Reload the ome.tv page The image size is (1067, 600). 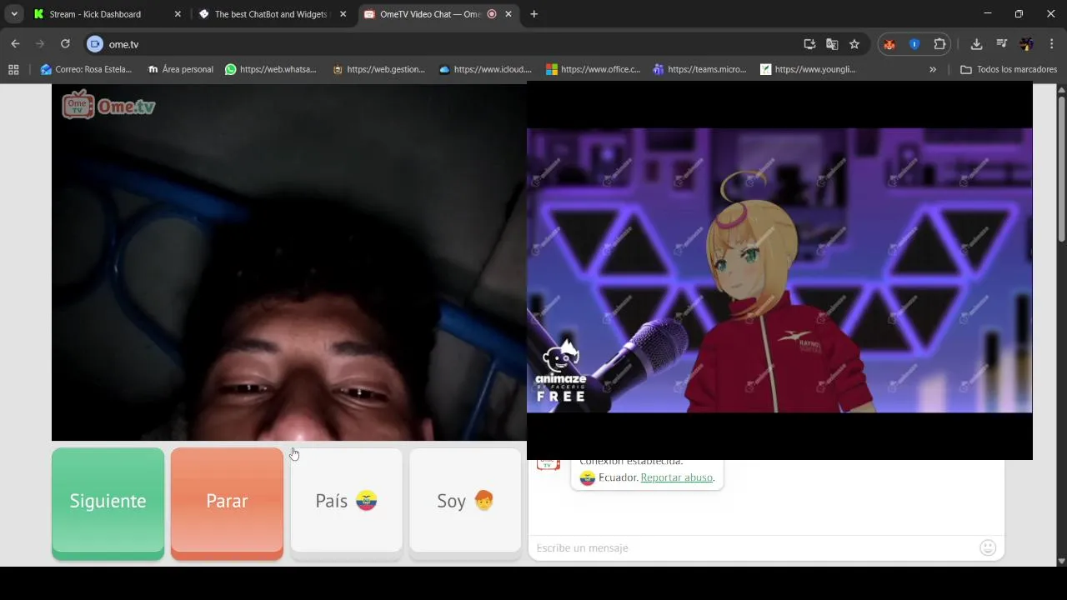coord(65,44)
